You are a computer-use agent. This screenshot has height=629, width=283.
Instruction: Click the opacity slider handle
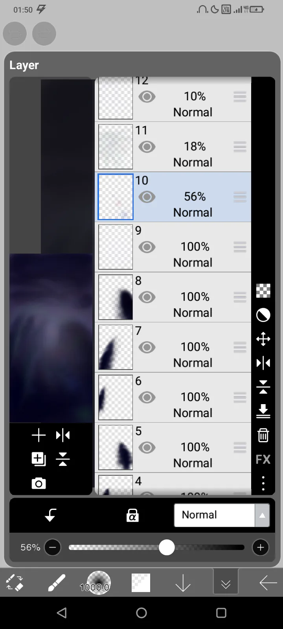(x=167, y=547)
